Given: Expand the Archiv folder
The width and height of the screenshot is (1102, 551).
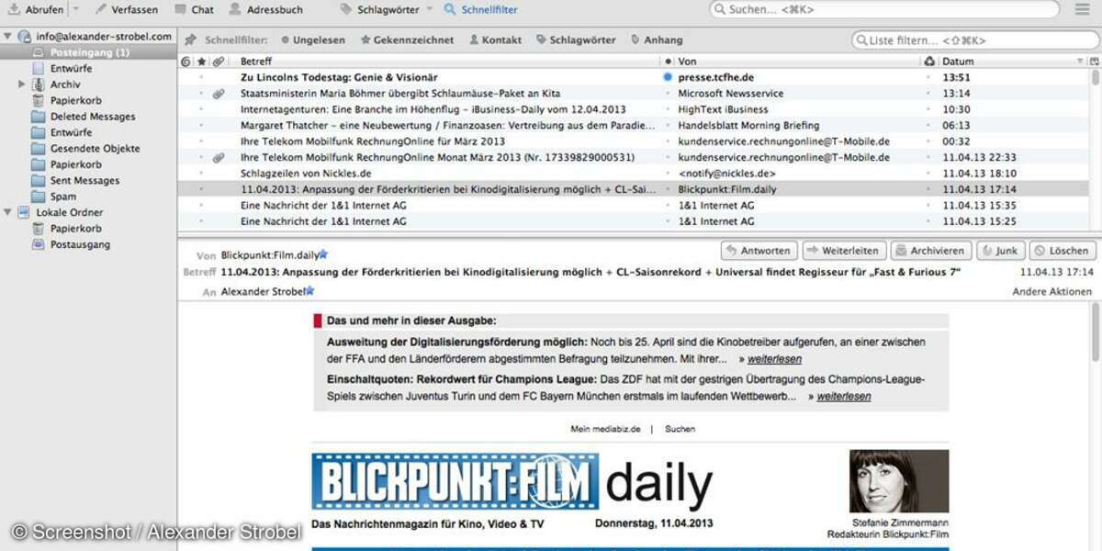Looking at the screenshot, I should 22,84.
